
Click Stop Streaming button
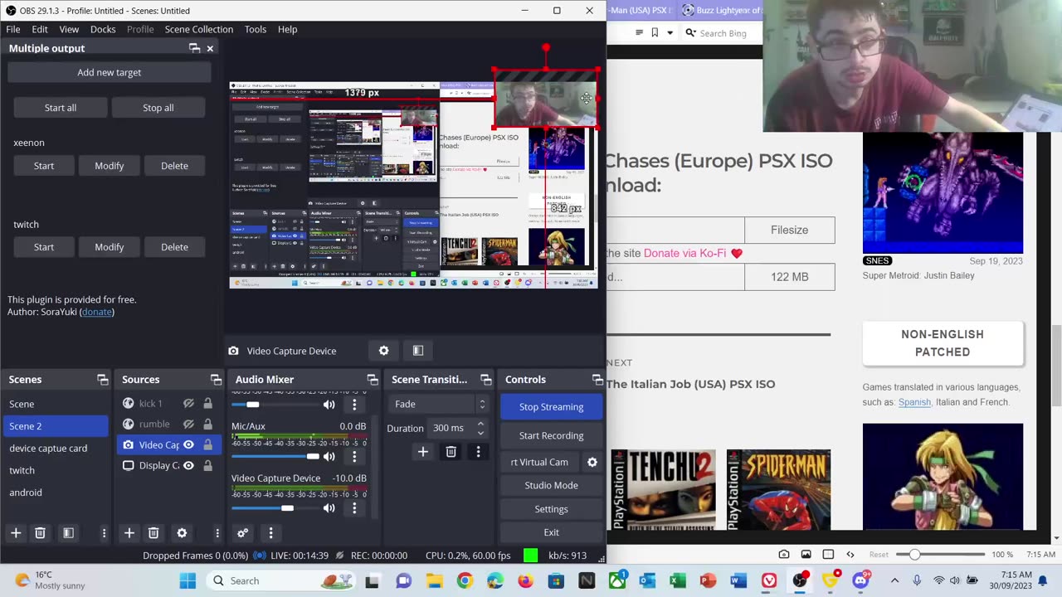(551, 407)
